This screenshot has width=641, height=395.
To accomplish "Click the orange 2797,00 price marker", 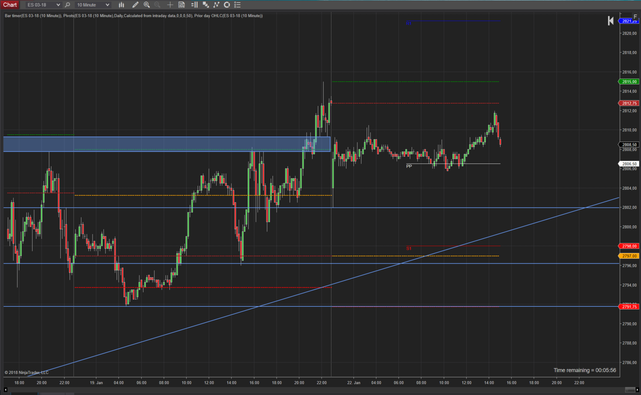I will click(x=629, y=256).
